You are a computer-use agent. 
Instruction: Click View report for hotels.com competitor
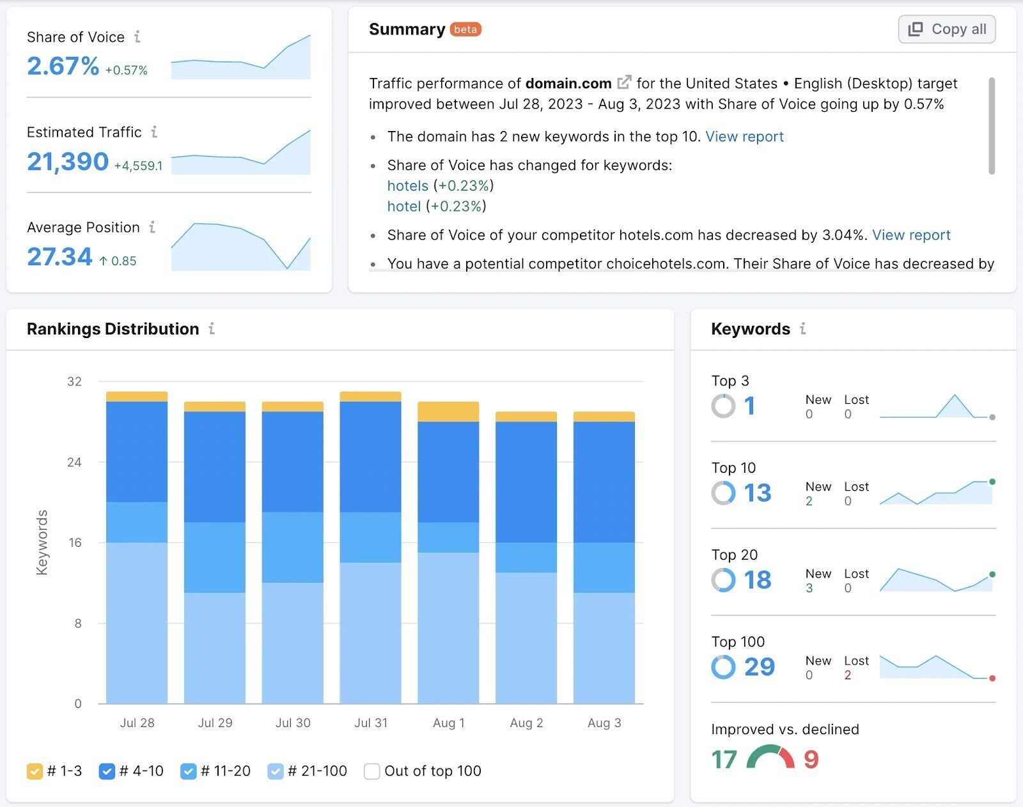(911, 235)
